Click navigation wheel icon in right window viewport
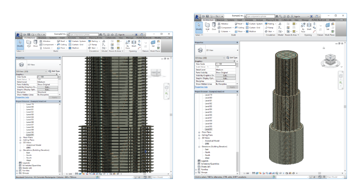 (341, 76)
